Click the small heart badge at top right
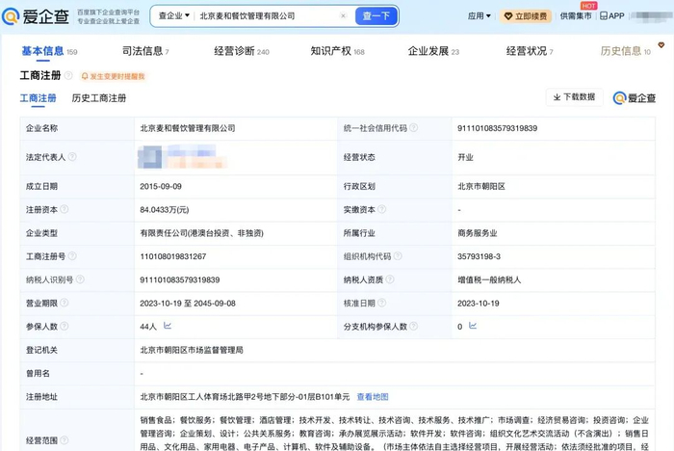This screenshot has width=674, height=451. click(661, 44)
